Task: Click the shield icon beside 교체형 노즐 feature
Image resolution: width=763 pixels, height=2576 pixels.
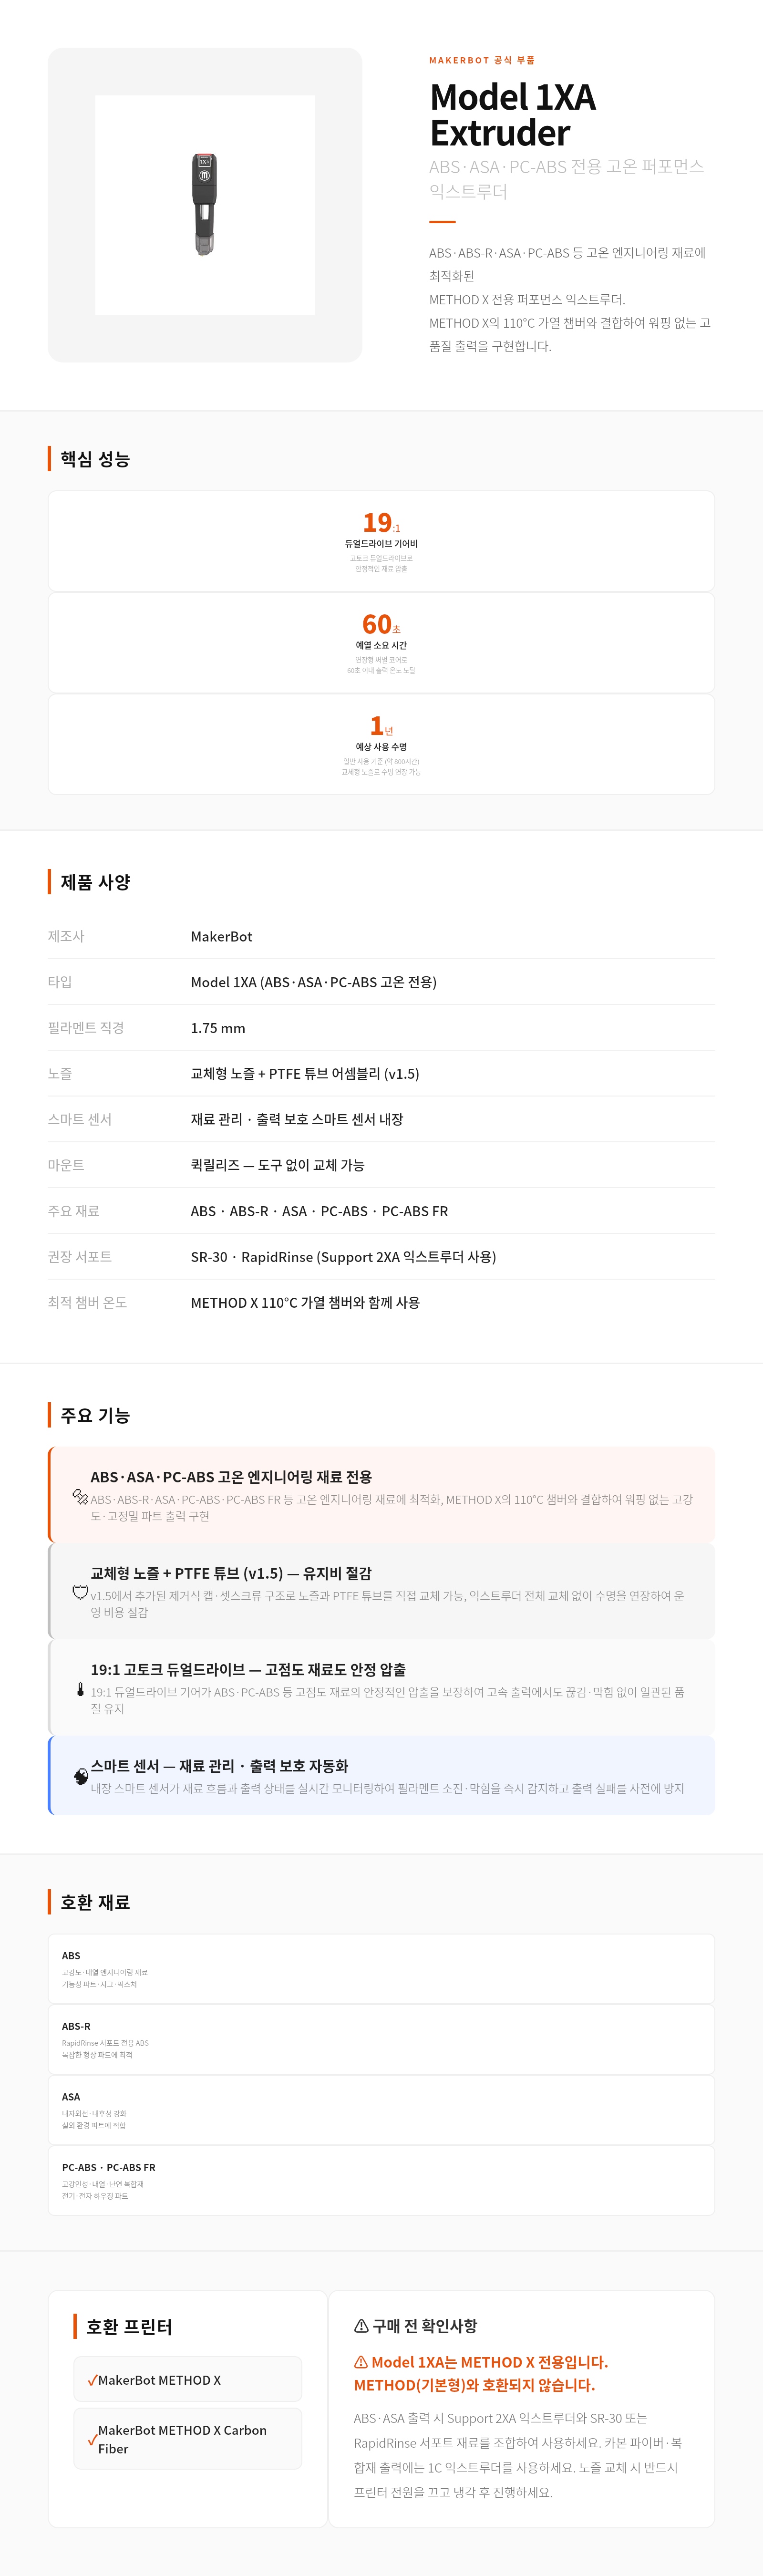Action: pos(80,1592)
